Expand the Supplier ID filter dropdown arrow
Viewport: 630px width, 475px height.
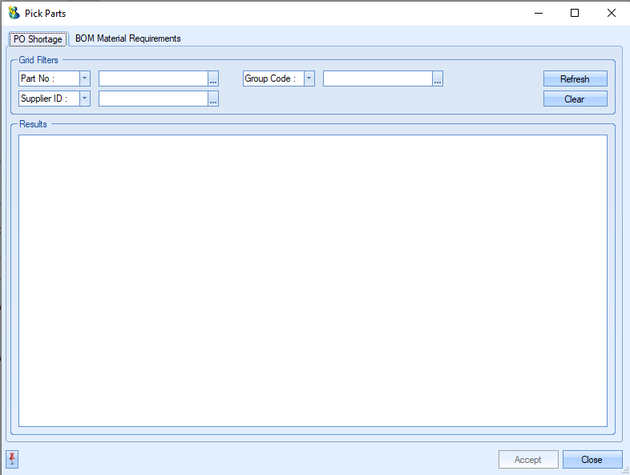coord(84,99)
